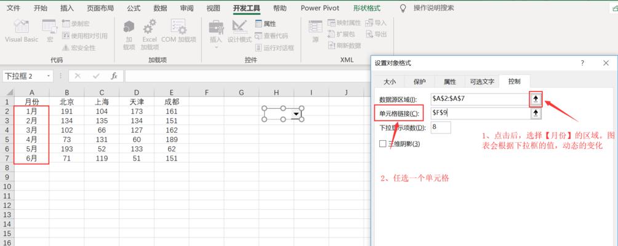
Task: Click the 单元格链接 input field
Action: tap(480, 113)
